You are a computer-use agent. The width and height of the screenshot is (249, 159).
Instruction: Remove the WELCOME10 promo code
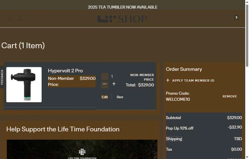[230, 96]
